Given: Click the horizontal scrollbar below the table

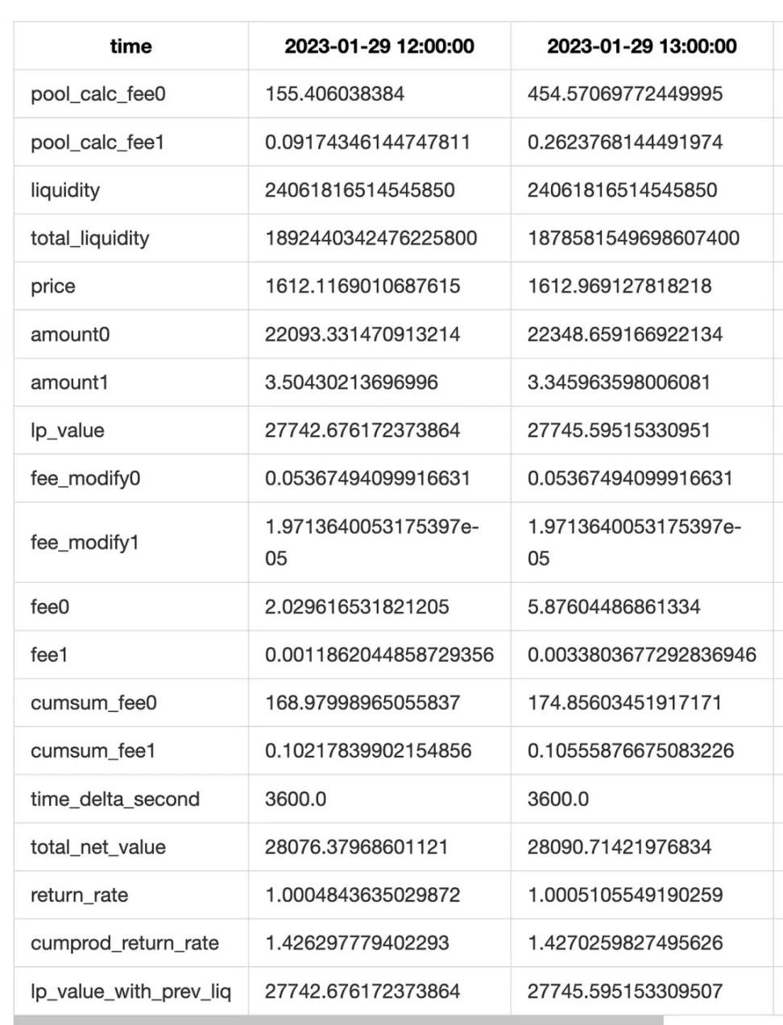Looking at the screenshot, I should [338, 1020].
